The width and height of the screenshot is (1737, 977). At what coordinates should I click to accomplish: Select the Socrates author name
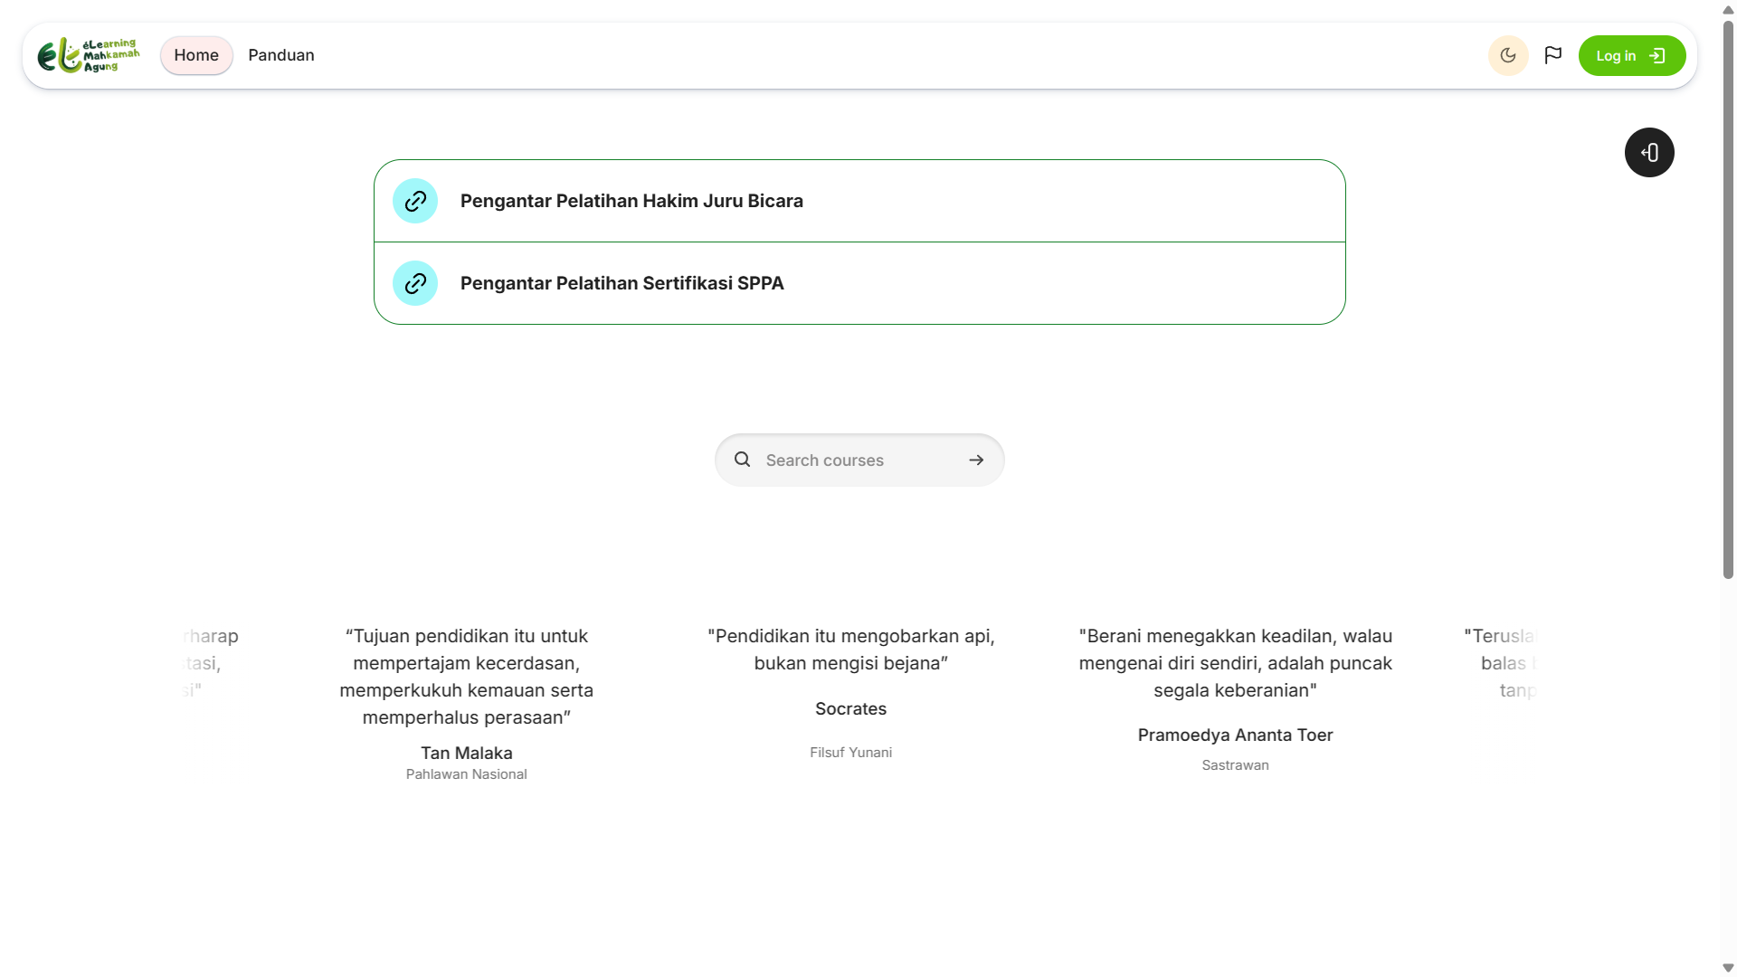(x=851, y=708)
